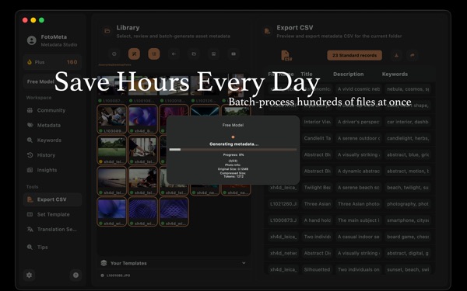The width and height of the screenshot is (467, 291).
Task: Click the L1021260 file name cell
Action: click(283, 204)
